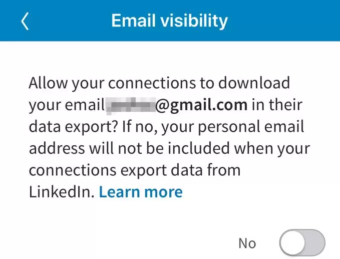Viewport: 340px width, 259px height.
Task: Click the white knob of the toggle
Action: click(x=293, y=243)
